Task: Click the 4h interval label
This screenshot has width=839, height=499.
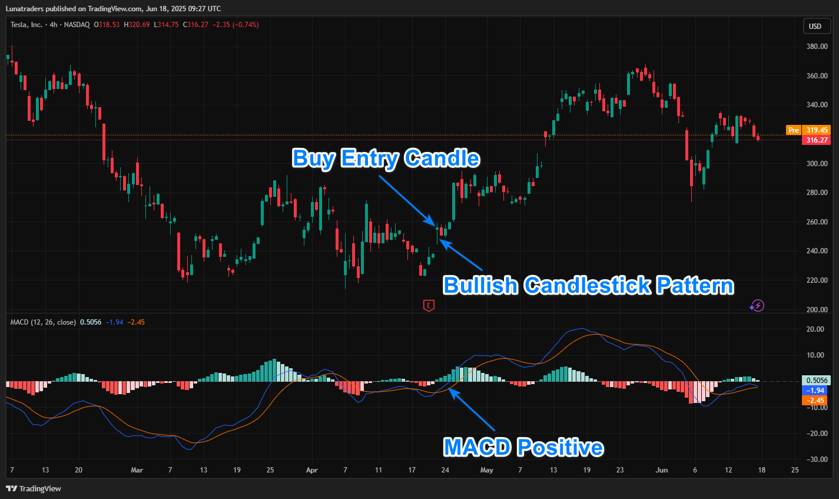Action: coord(54,25)
